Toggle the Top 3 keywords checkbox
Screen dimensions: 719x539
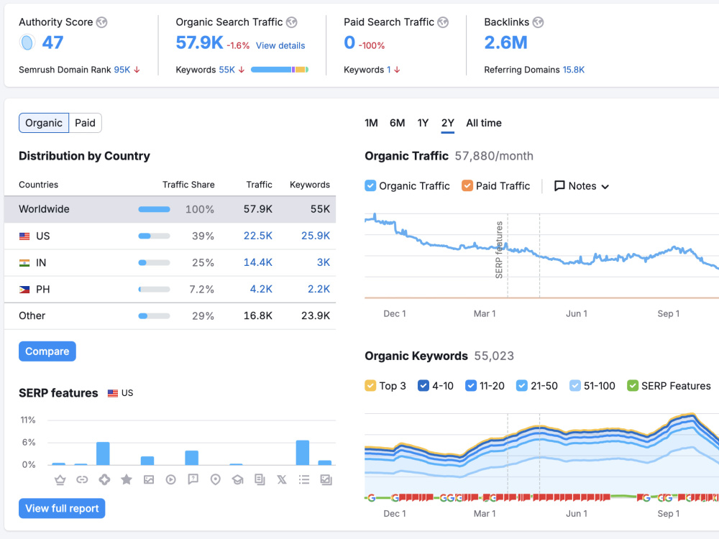pos(370,385)
